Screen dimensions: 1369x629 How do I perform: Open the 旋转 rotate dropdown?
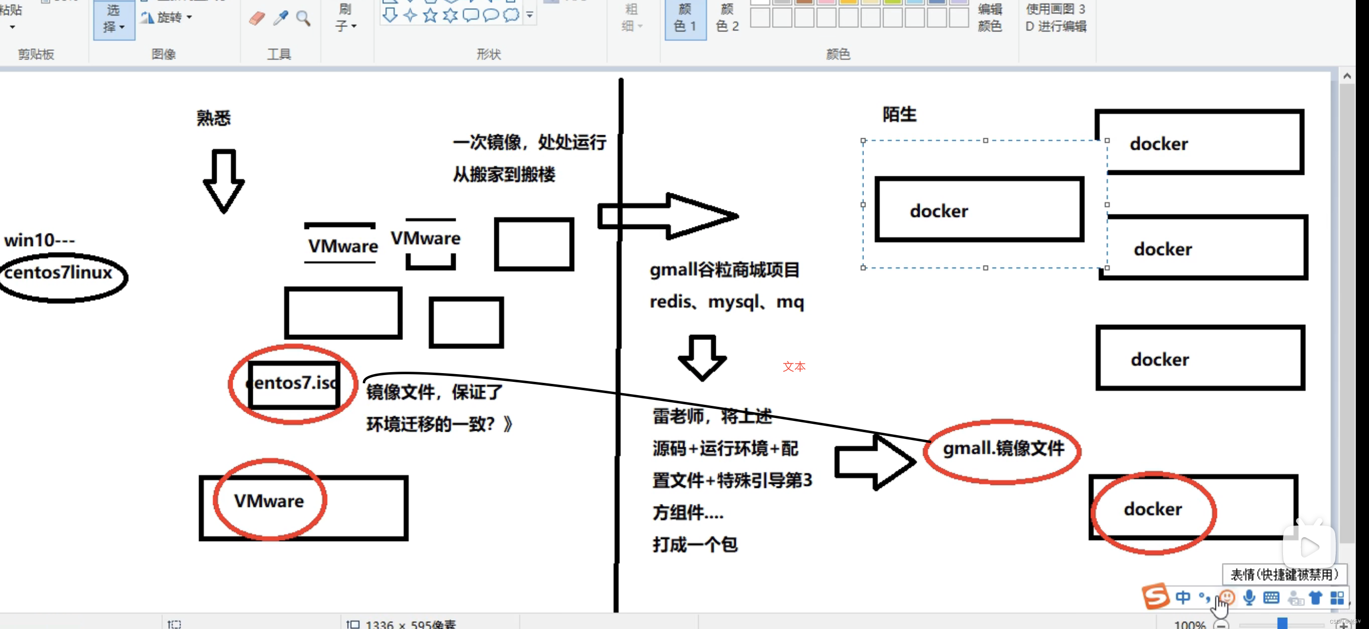click(x=167, y=18)
